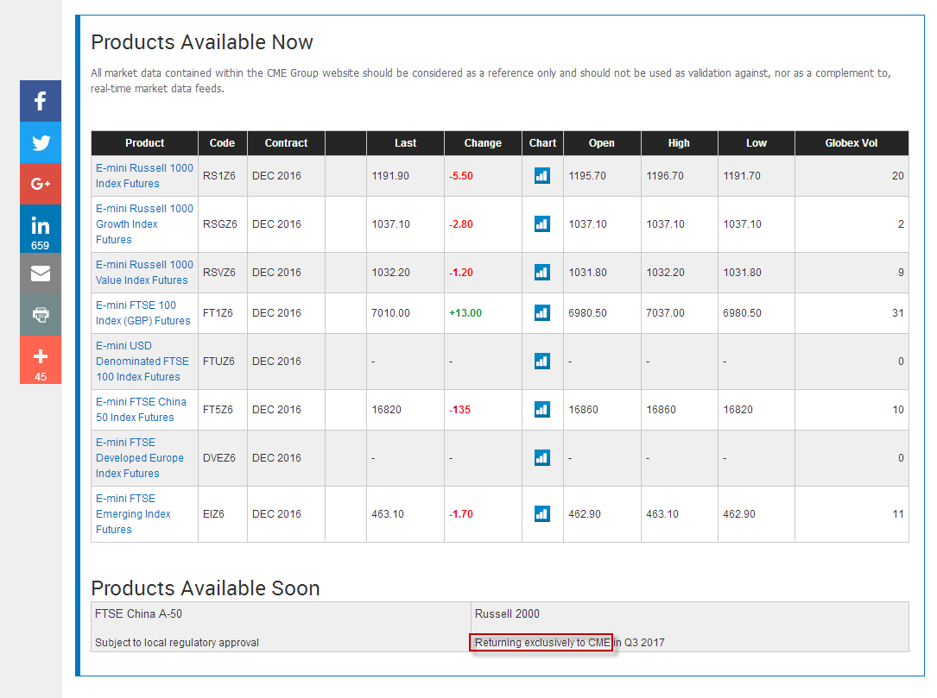Open E-mini Russell 1000 Index Futures link

click(x=144, y=175)
